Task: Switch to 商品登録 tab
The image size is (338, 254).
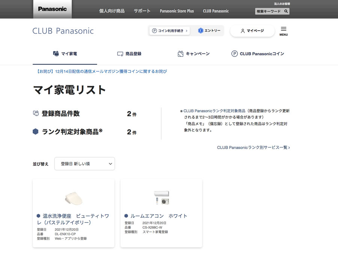Action: (129, 54)
